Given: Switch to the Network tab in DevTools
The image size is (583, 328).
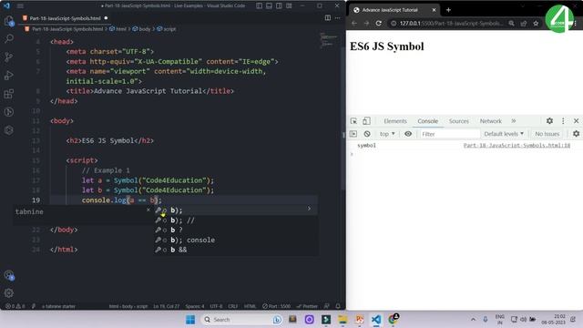Looking at the screenshot, I should 490,121.
